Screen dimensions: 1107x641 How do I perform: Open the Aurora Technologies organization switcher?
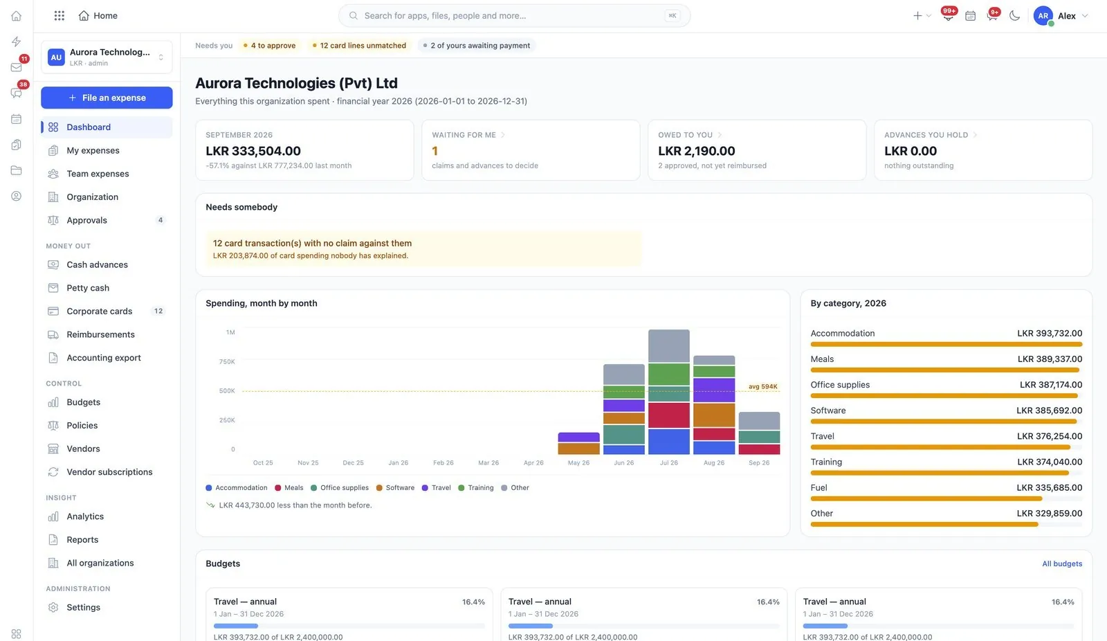click(107, 57)
